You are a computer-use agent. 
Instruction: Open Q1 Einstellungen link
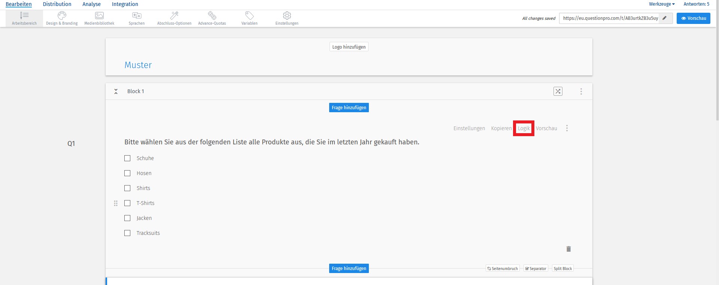pos(469,128)
